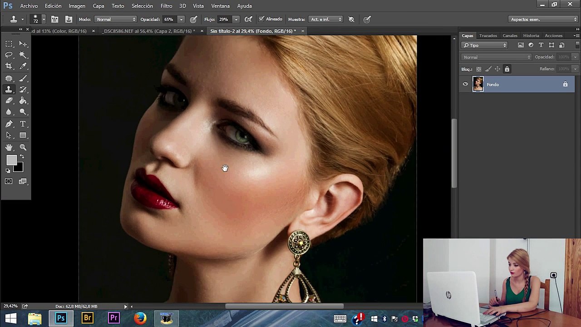Select the Eraser tool

[9, 101]
